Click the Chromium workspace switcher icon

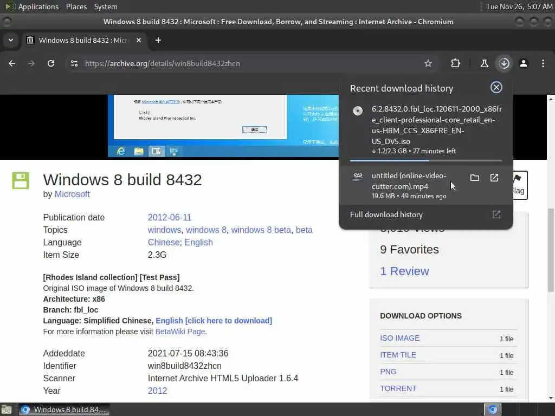point(492,409)
